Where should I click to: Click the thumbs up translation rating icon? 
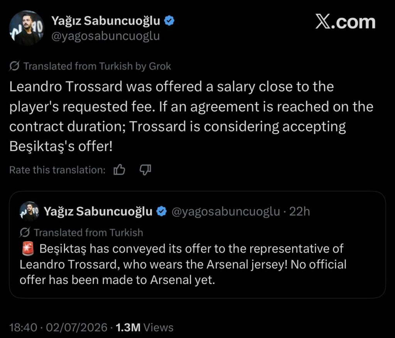120,170
